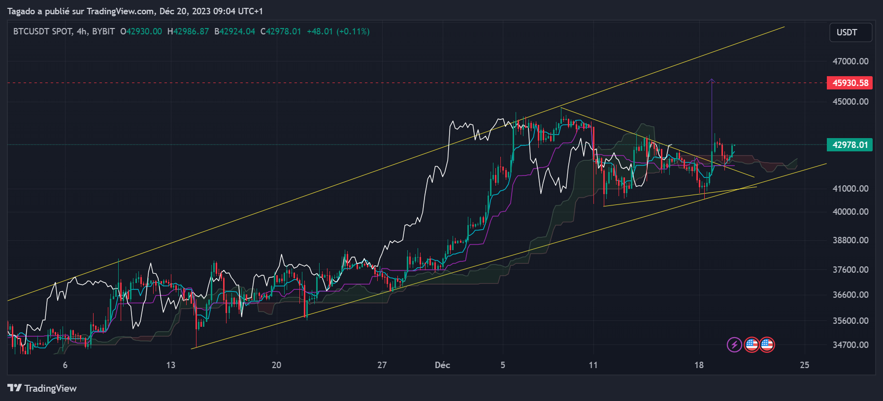
Task: Click date 25 on the time axis
Action: tap(804, 365)
